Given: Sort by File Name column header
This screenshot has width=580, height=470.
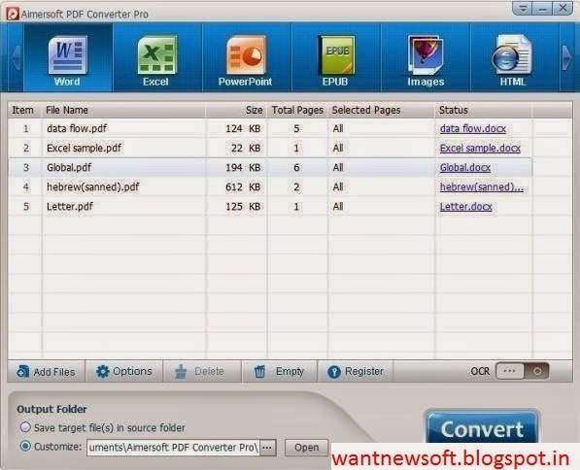Looking at the screenshot, I should click(124, 110).
